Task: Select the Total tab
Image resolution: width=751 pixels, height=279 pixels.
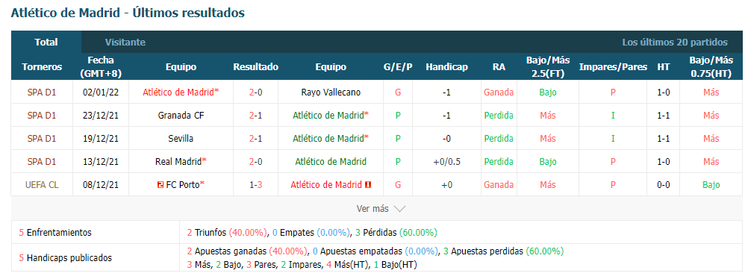Action: [x=46, y=42]
